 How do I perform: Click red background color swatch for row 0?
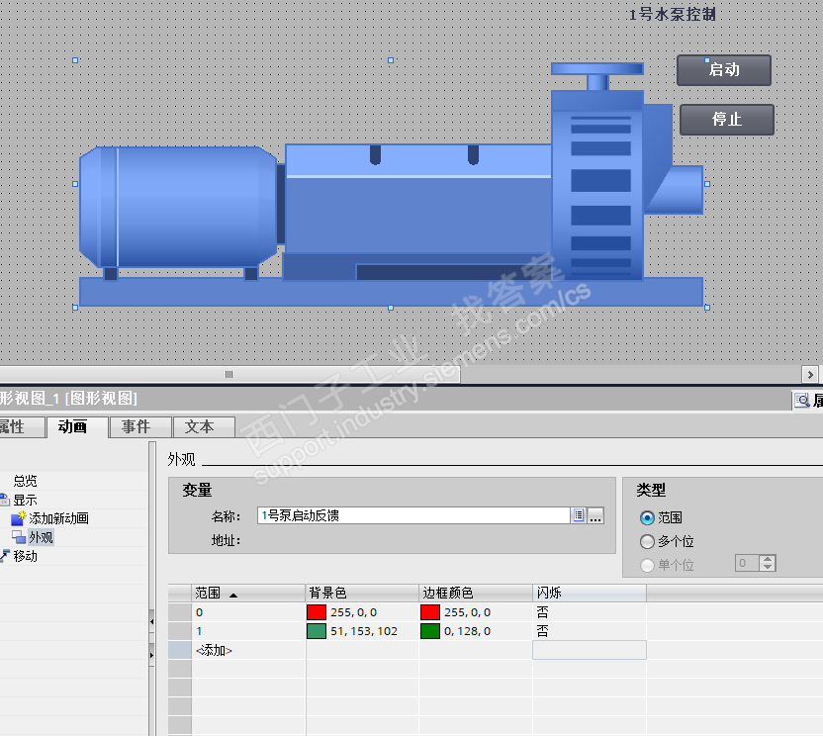click(x=317, y=612)
